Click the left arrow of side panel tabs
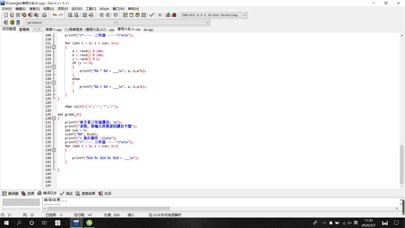The image size is (405, 228). (35, 29)
